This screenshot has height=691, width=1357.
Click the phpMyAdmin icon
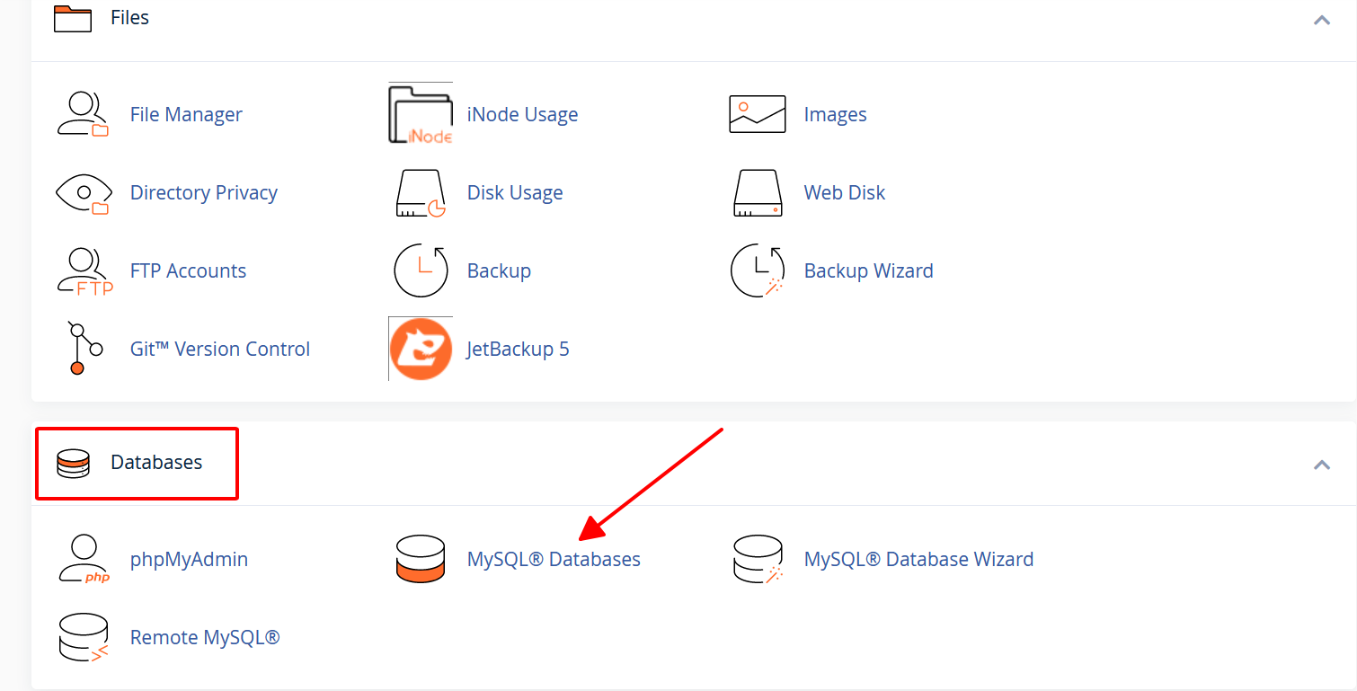83,559
